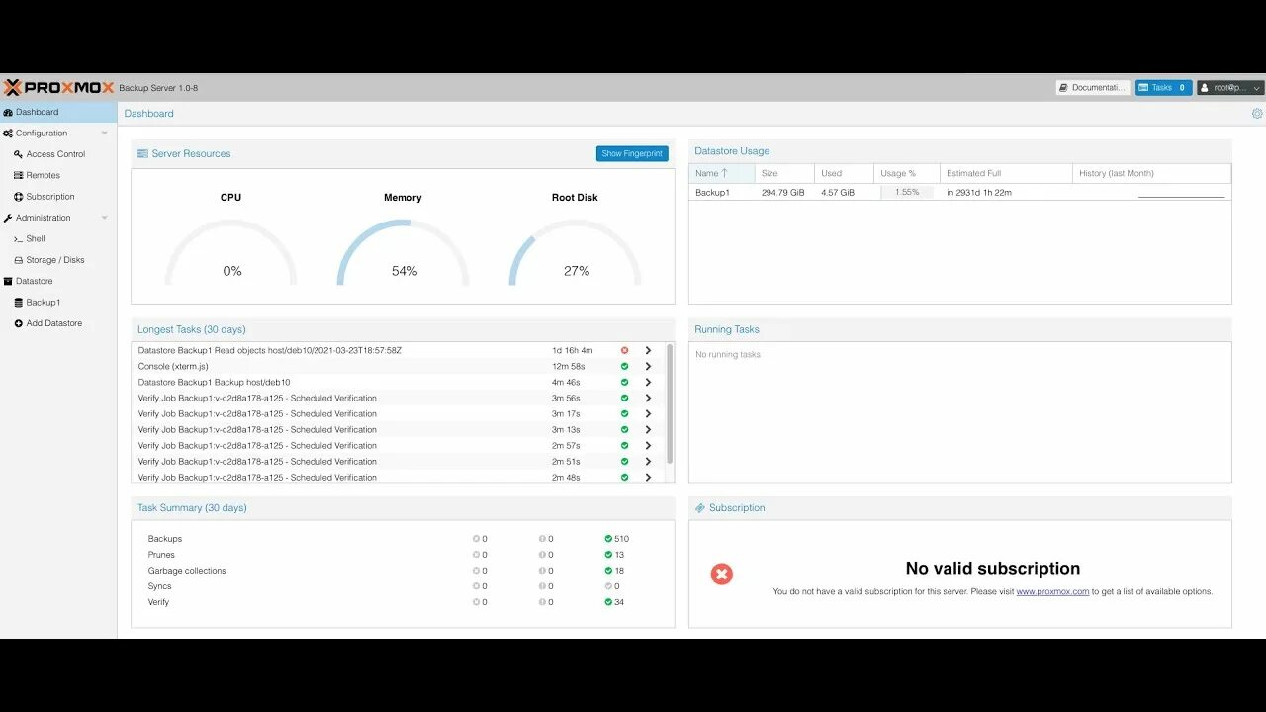Click the green check icon beside Verify count 34

pyautogui.click(x=608, y=602)
